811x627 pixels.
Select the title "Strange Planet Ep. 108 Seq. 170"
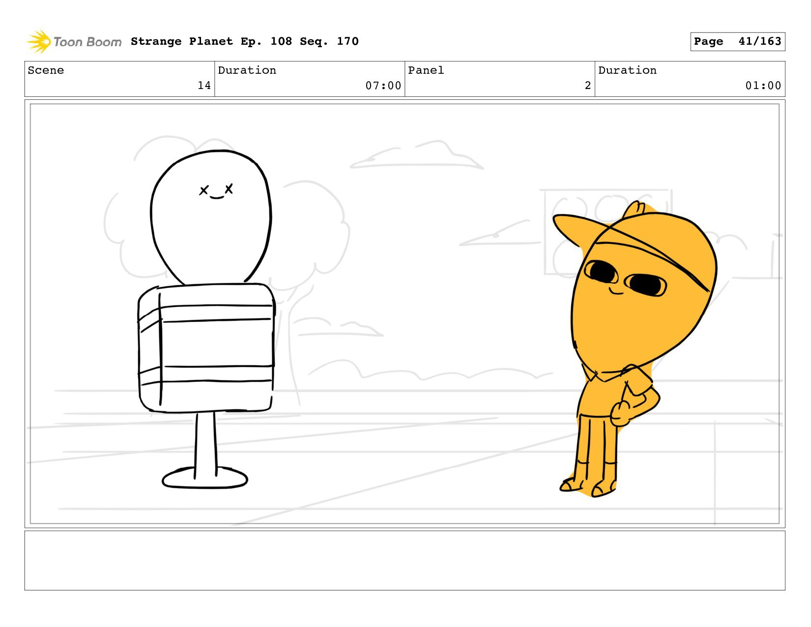coord(245,41)
